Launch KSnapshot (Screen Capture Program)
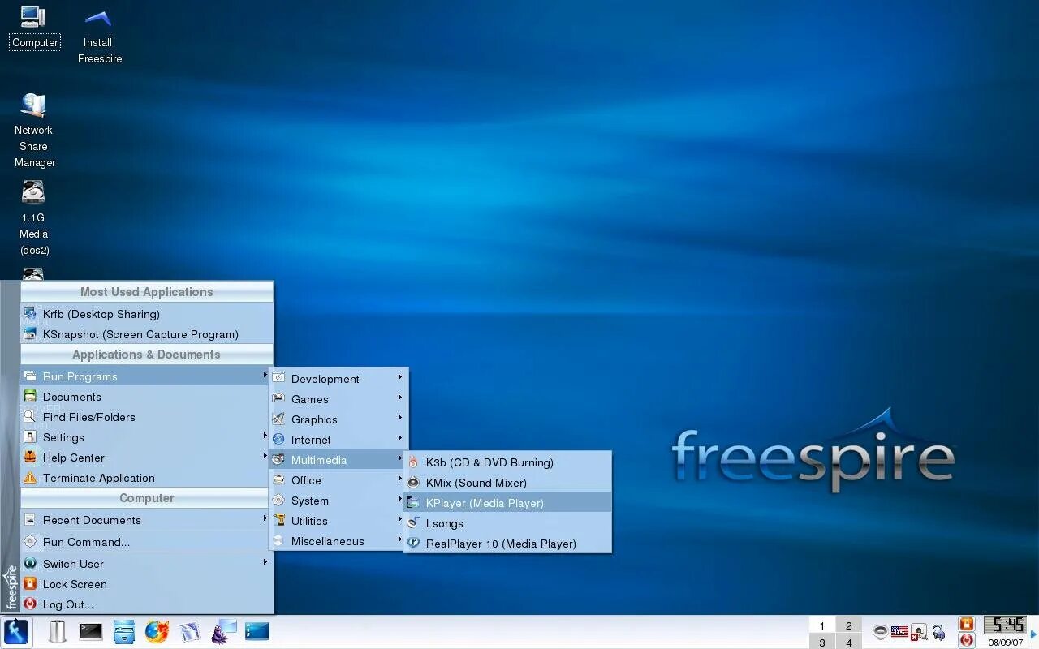The height and width of the screenshot is (649, 1039). tap(147, 334)
